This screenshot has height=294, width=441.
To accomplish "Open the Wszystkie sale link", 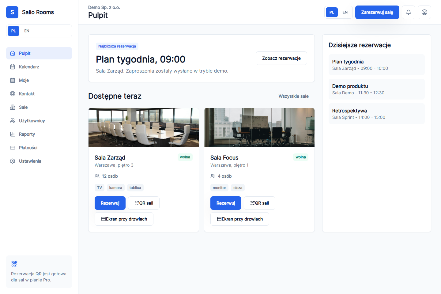I will [x=293, y=96].
